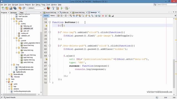Click the Clean and Build icon
Screen dimensions: 177x99
pyautogui.click(x=58, y=8)
